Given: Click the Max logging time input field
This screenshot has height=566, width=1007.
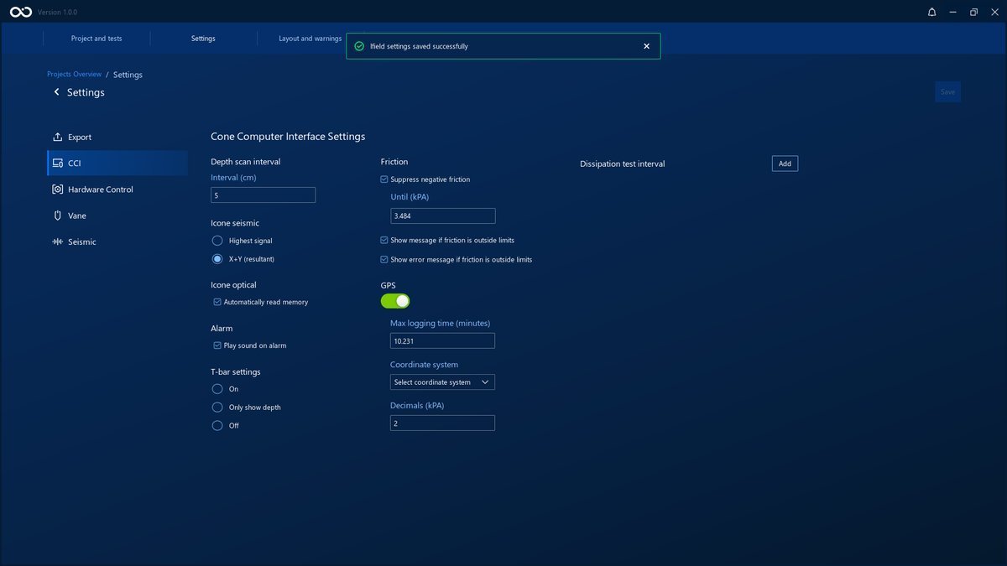Looking at the screenshot, I should point(442,341).
